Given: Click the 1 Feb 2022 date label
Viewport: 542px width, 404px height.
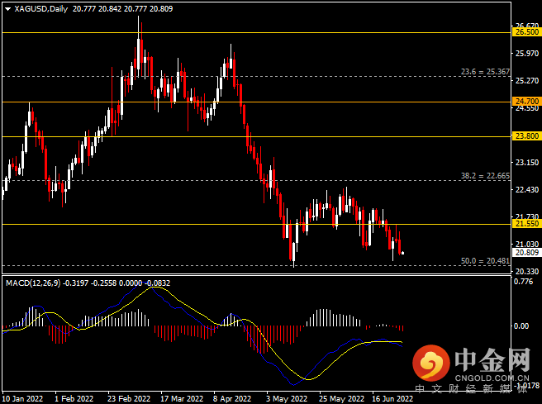Looking at the screenshot, I should click(x=74, y=399).
